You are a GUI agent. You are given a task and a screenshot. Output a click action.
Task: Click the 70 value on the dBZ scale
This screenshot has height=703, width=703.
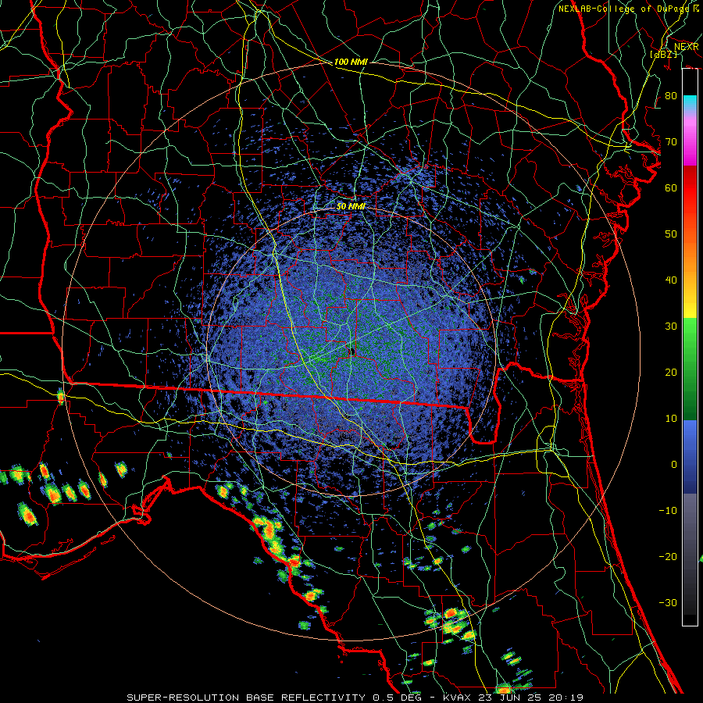[x=671, y=142]
